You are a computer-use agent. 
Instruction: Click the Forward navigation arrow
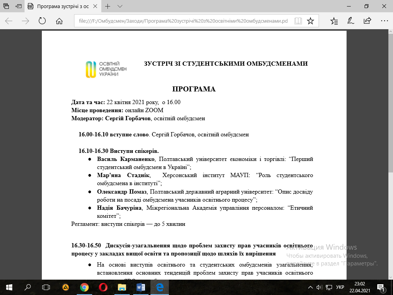[x=25, y=21]
